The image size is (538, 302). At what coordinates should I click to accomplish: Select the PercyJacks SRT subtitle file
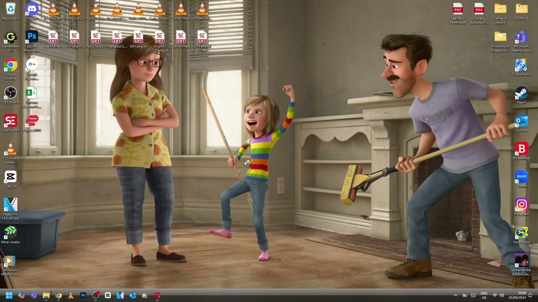[x=96, y=39]
